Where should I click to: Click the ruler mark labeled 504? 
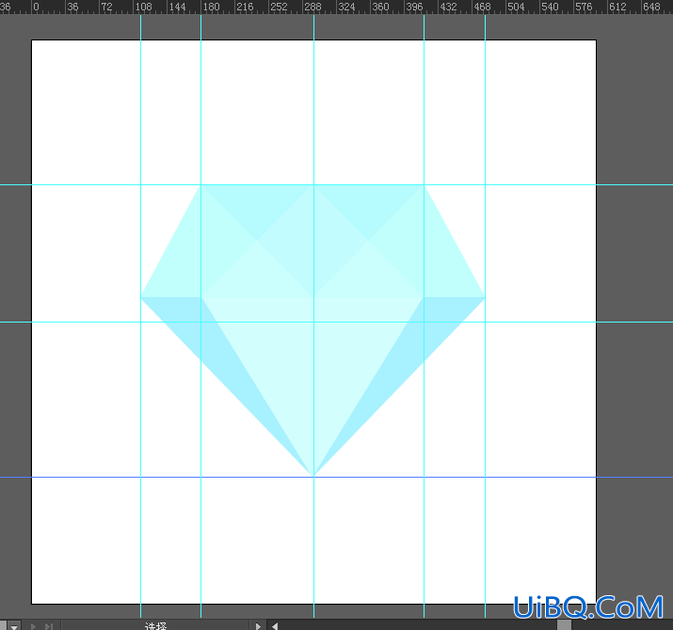click(516, 7)
